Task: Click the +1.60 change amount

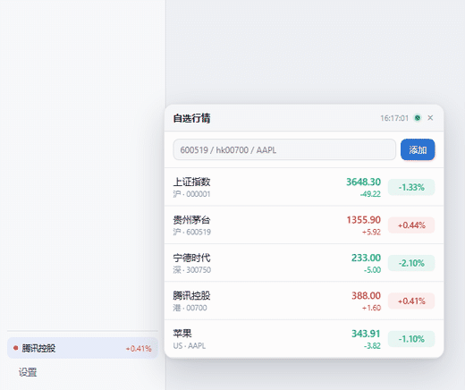Action: coord(371,308)
